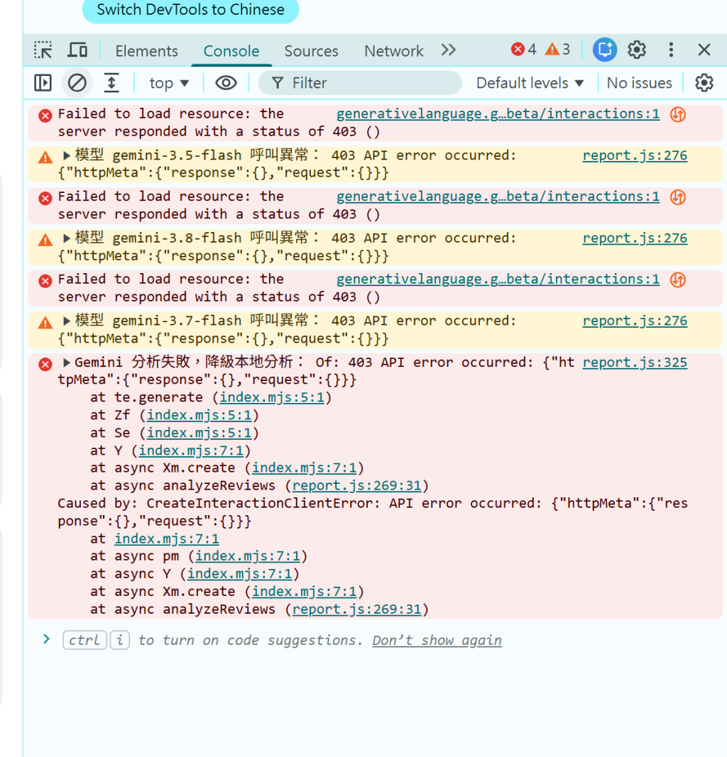Click the network icon on the first 403 error
Screen dimensions: 727x757
point(678,114)
